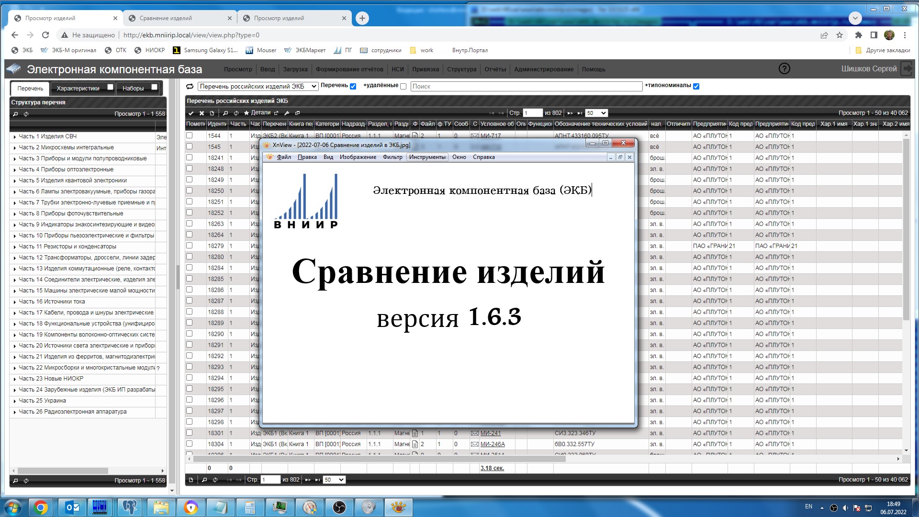The image size is (919, 517).
Task: Click the help question mark icon in header
Action: [785, 69]
